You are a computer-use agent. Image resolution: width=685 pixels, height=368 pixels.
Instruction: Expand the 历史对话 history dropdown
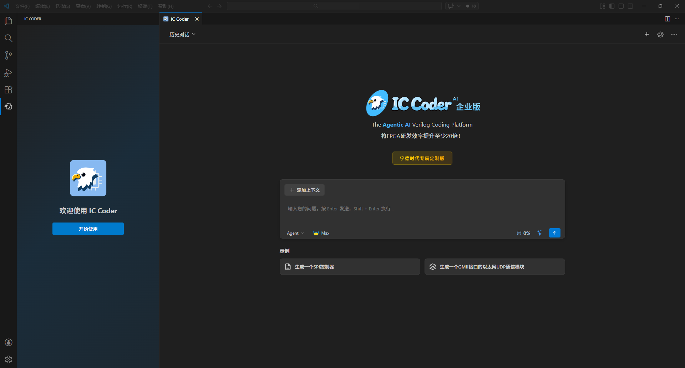tap(182, 34)
